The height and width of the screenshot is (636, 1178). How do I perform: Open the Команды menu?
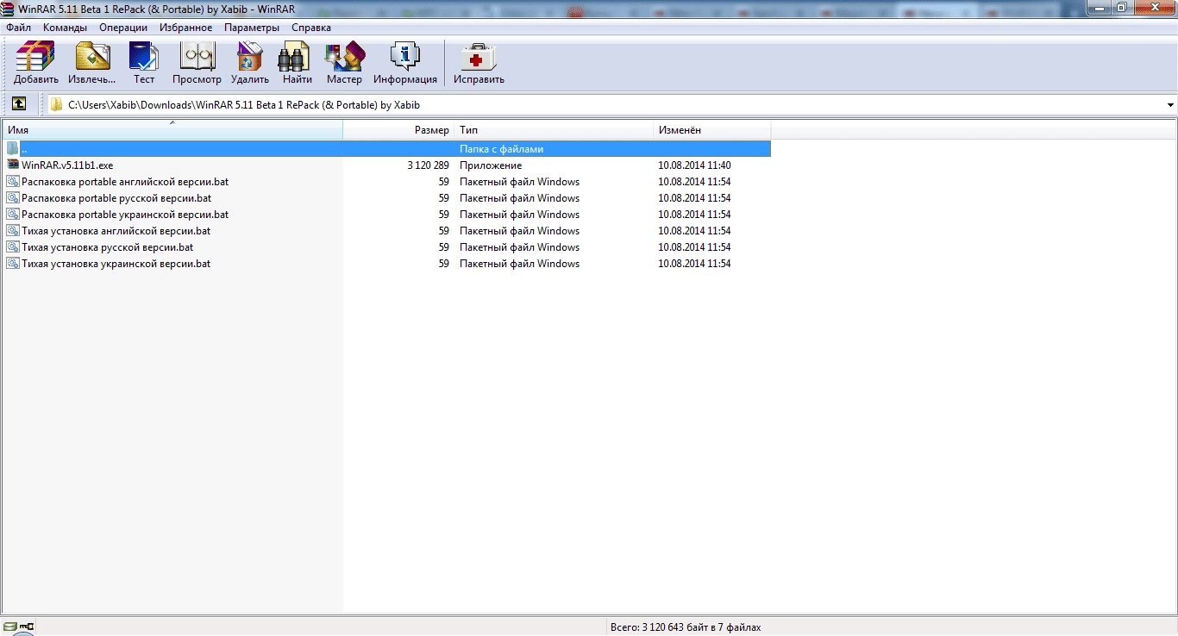(65, 28)
